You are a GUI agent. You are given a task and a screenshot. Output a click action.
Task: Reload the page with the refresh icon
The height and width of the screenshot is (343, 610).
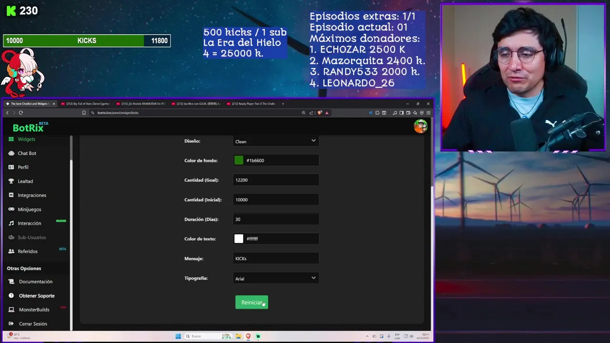[x=21, y=113]
